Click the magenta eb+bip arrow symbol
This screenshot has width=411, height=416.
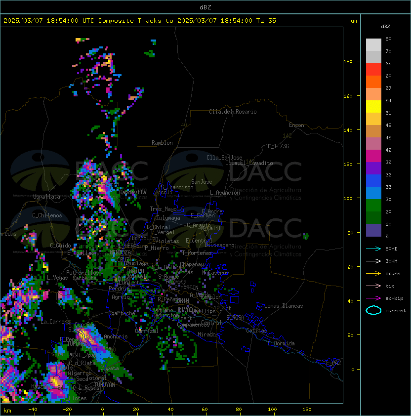click(373, 298)
